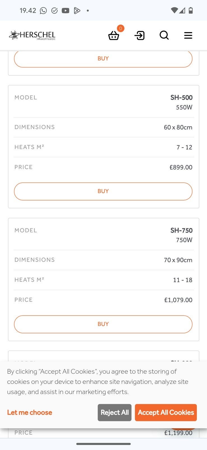Open the search magnifier icon
This screenshot has height=450, width=207.
click(164, 35)
